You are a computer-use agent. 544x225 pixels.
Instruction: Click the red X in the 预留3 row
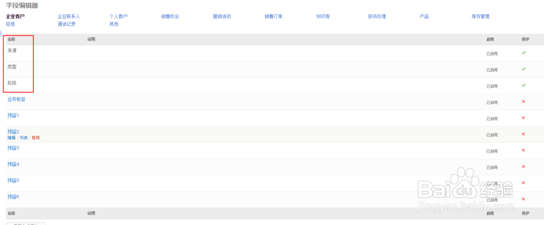(524, 150)
